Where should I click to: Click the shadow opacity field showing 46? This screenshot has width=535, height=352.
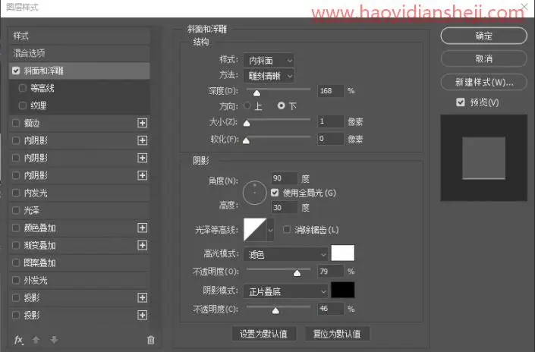[x=331, y=309]
